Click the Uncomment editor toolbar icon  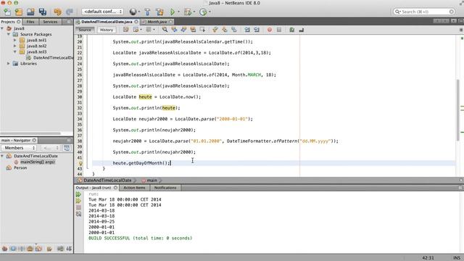coord(302,30)
